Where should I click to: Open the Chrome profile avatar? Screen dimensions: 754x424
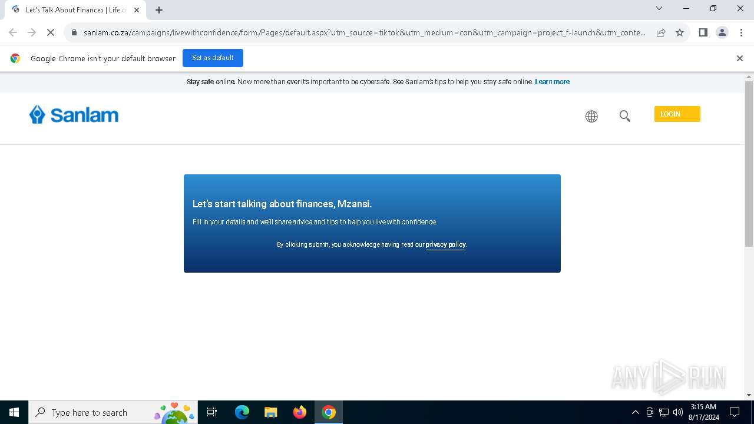(x=722, y=32)
